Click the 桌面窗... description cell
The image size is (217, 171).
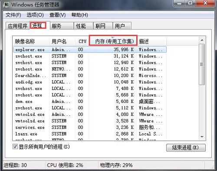pyautogui.click(x=150, y=102)
